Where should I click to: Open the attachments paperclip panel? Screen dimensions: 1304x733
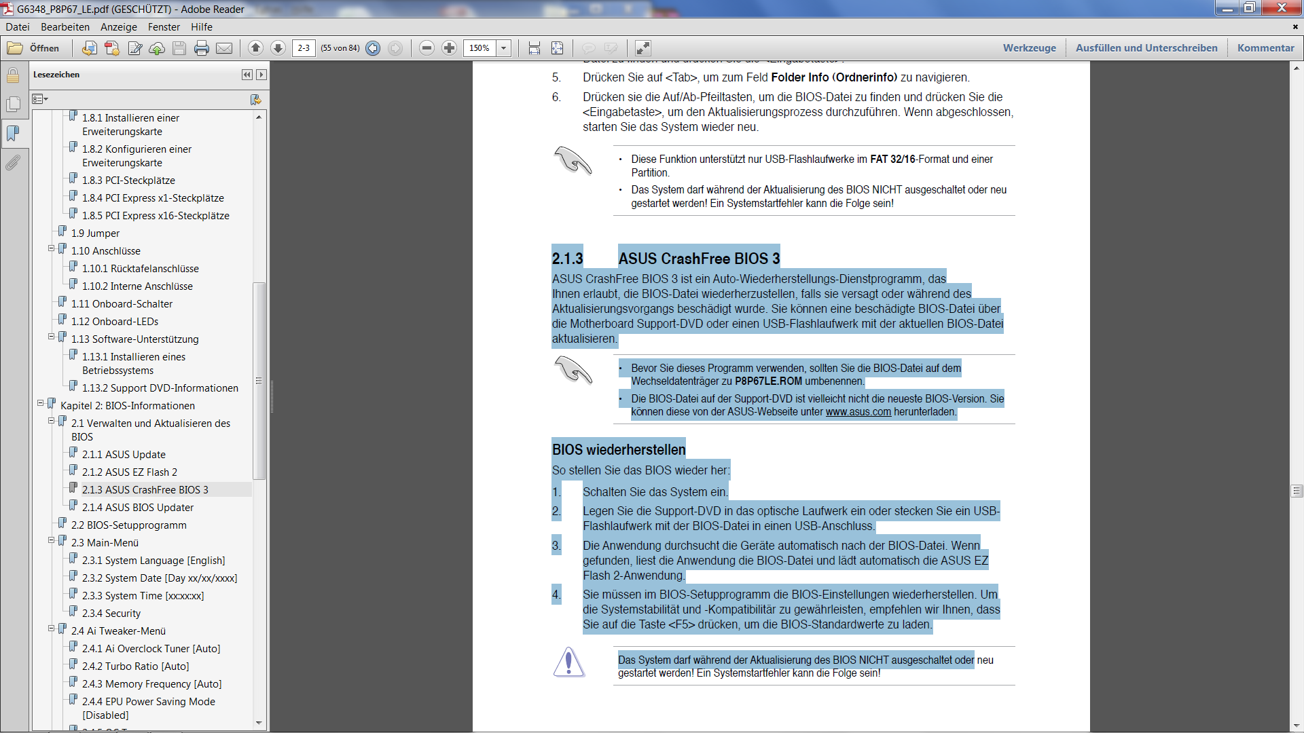tap(13, 163)
